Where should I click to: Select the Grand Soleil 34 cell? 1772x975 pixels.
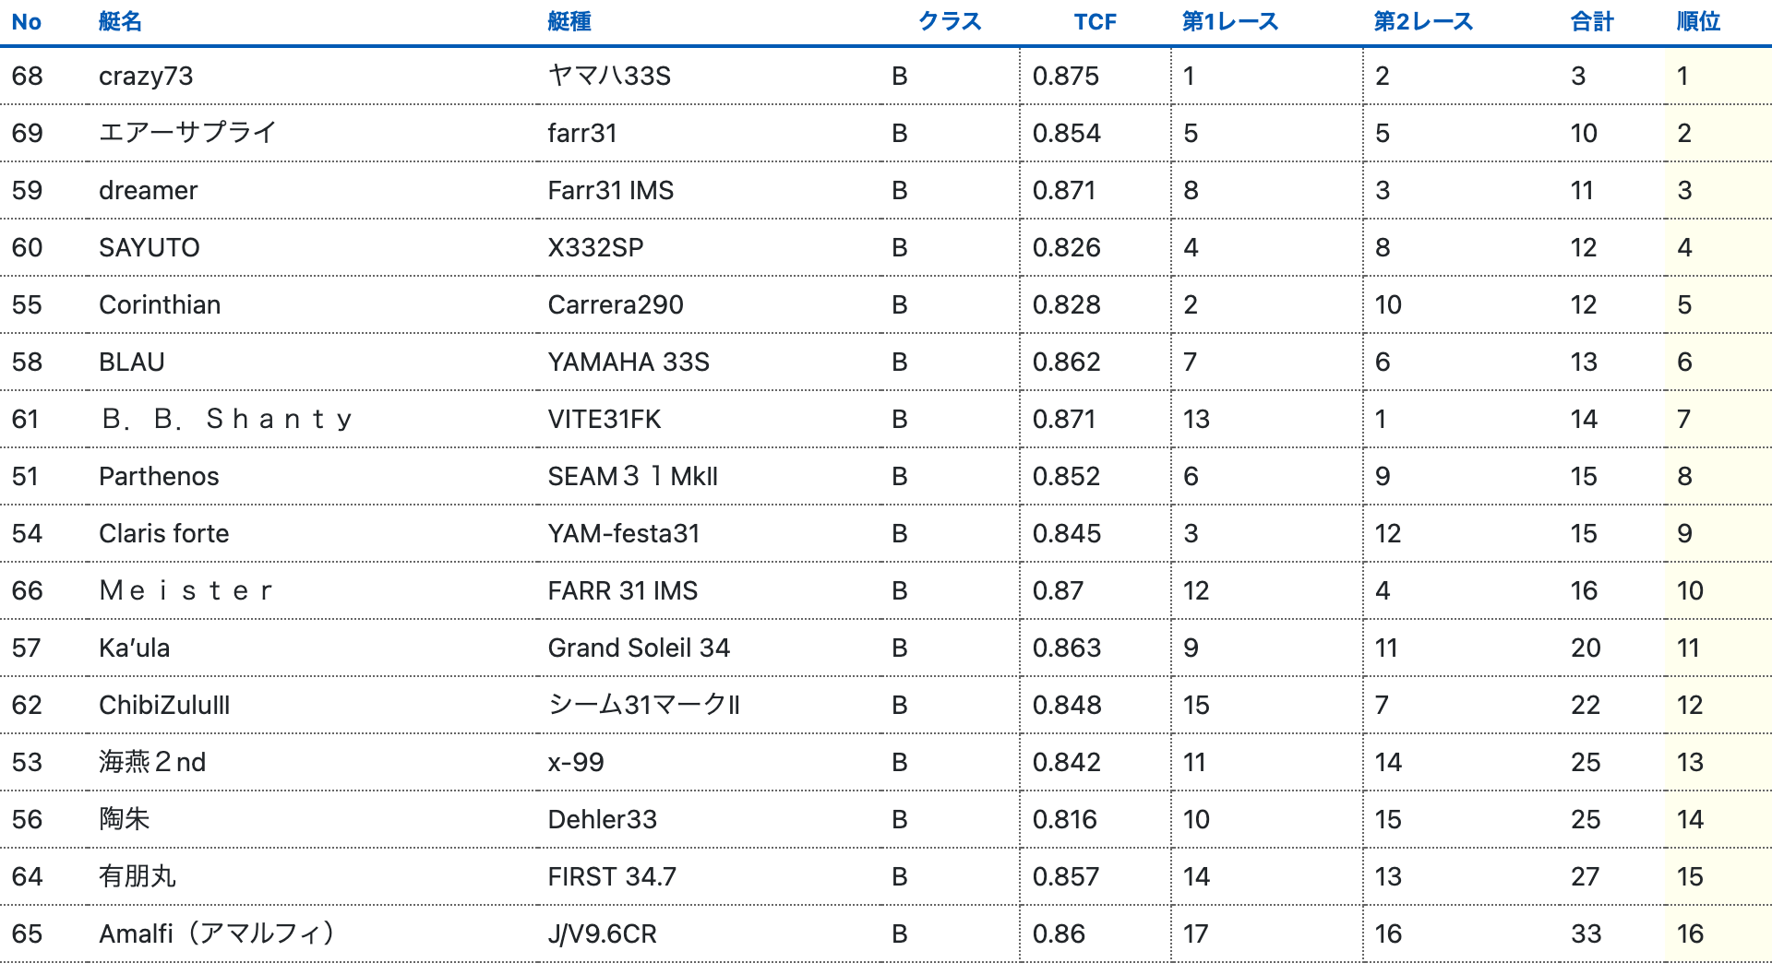pyautogui.click(x=639, y=648)
